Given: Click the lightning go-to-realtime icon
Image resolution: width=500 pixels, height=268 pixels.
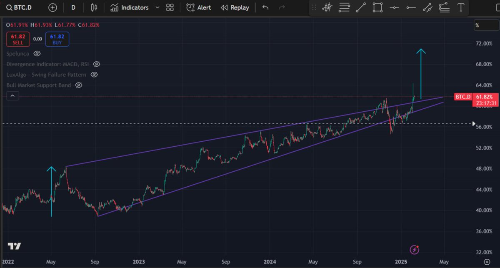Looking at the screenshot, I should click(415, 249).
